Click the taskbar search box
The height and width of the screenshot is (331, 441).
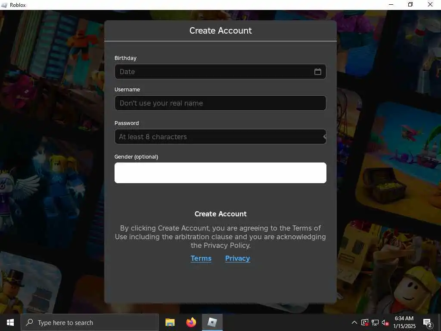(x=90, y=322)
